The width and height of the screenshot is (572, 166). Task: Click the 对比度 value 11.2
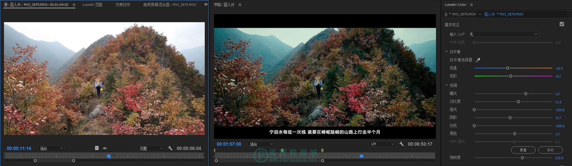point(558,102)
